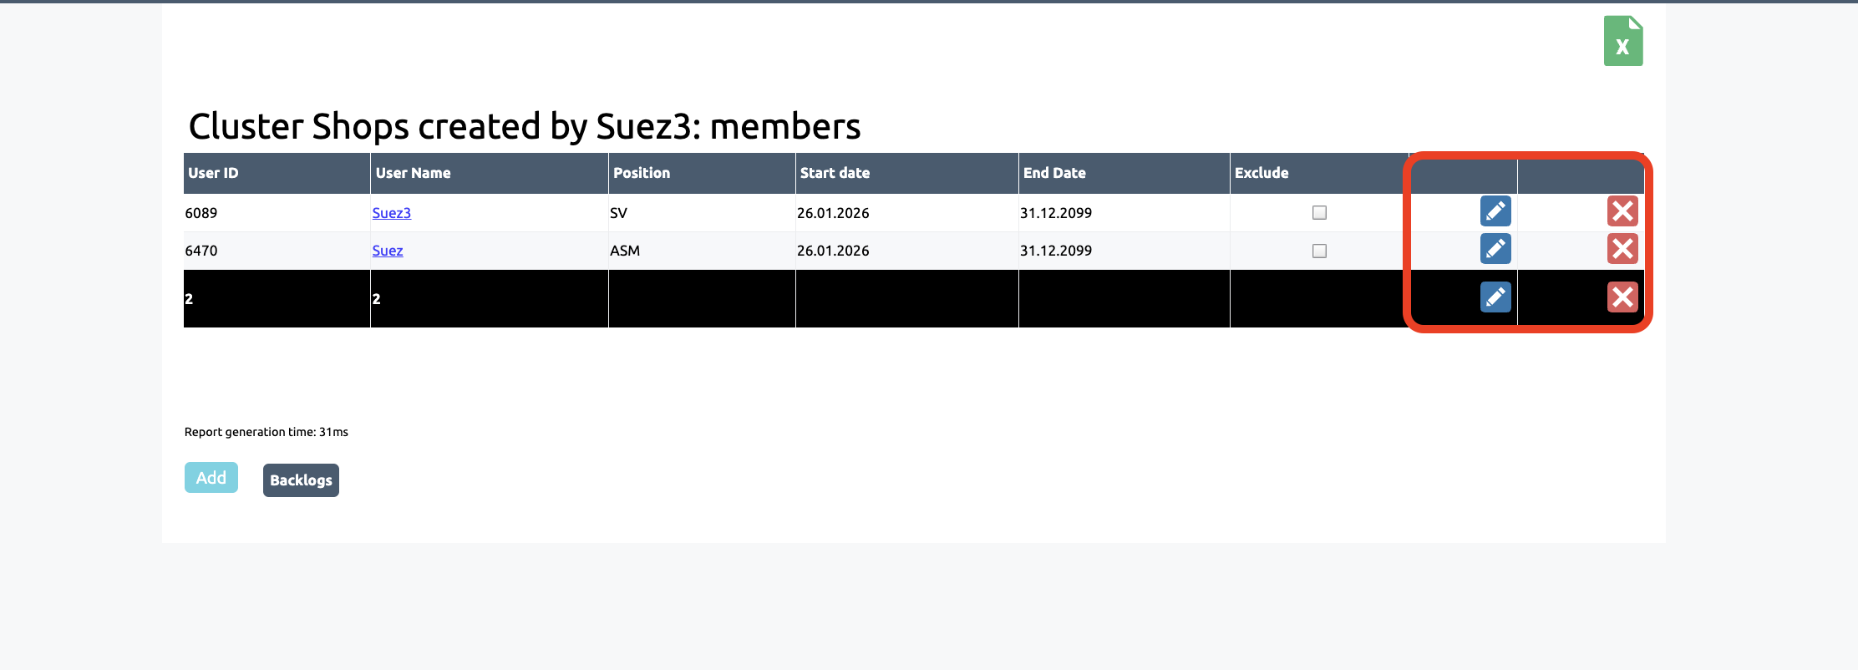Viewport: 1858px width, 670px height.
Task: Export the table to Excel
Action: tap(1622, 41)
